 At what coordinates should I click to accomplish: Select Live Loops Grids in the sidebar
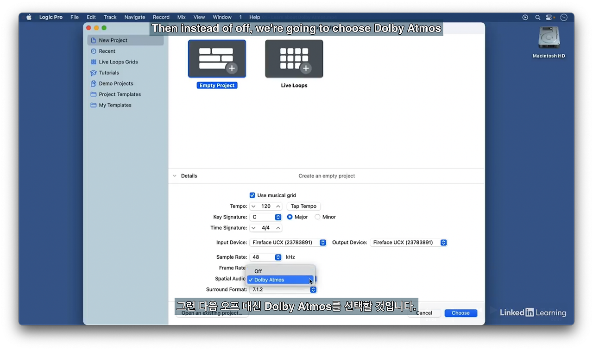(125, 62)
